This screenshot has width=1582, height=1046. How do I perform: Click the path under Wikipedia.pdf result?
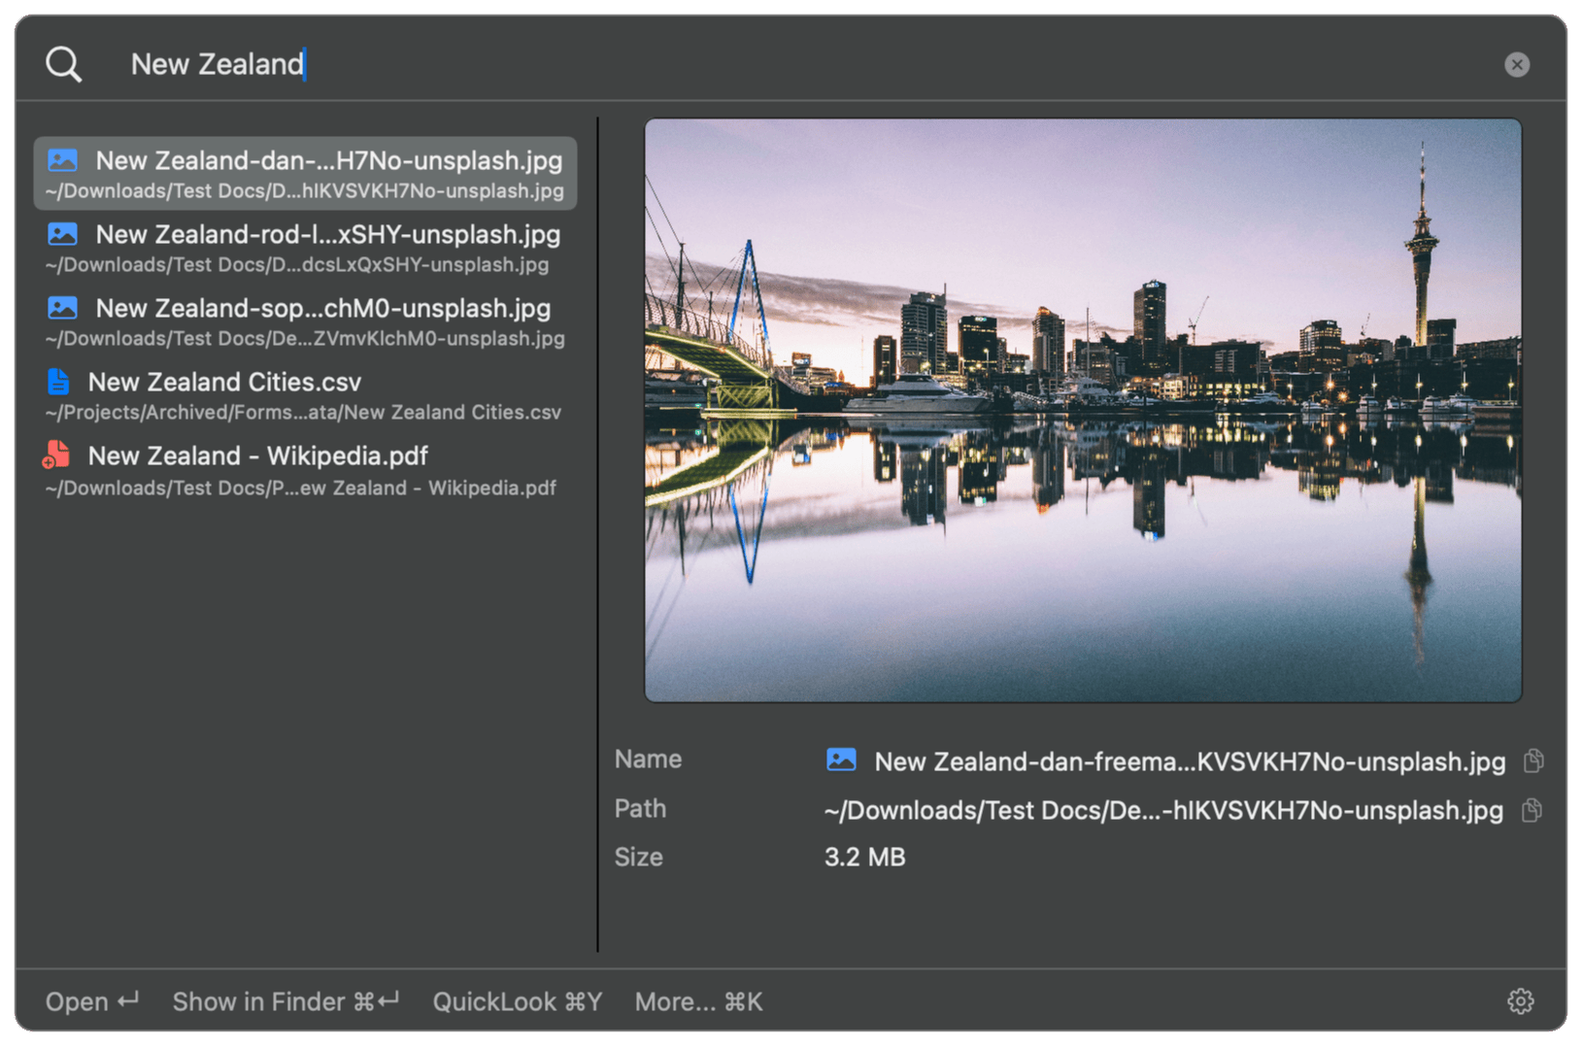click(x=300, y=489)
